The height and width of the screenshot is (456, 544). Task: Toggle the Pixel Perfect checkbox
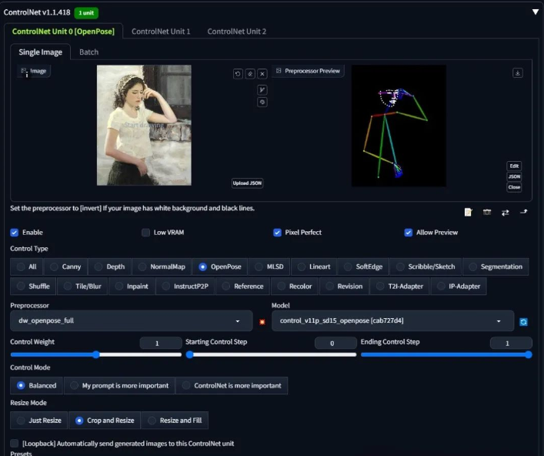click(277, 233)
